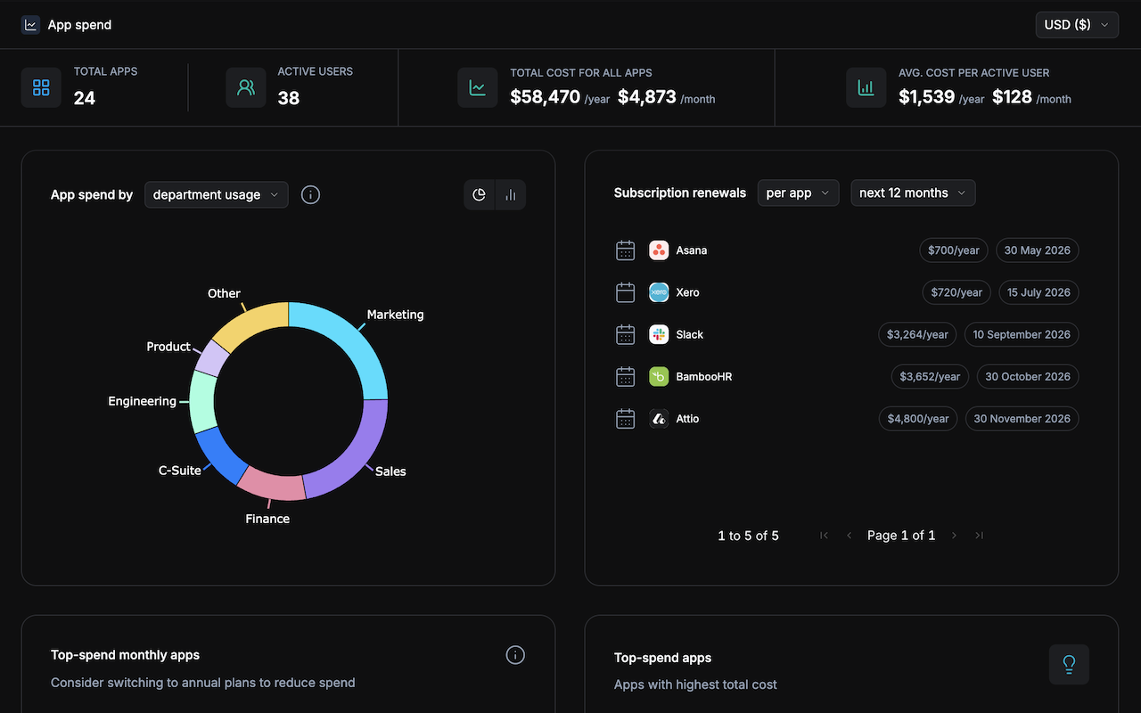
Task: Go to next page of renewals
Action: 954,536
